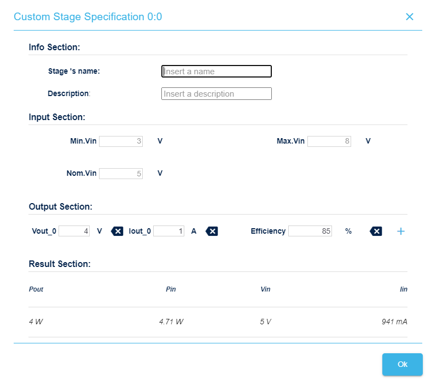Screen dimensions: 431x380
Task: Click the Vin column header
Action: point(265,289)
